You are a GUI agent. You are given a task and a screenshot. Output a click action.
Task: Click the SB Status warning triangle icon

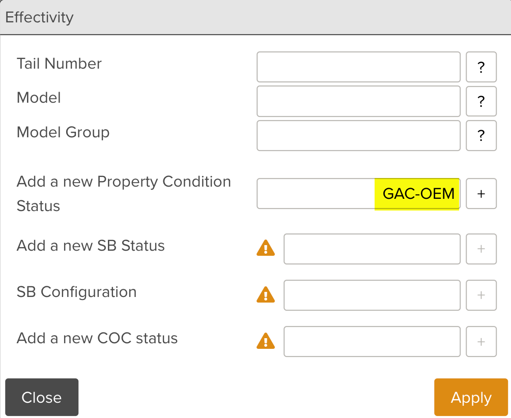[265, 249]
